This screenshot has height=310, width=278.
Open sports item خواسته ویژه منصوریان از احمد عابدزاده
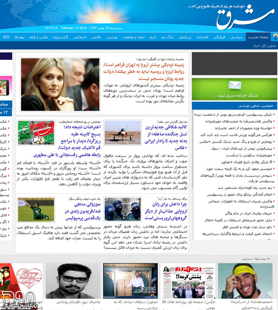[244, 128]
